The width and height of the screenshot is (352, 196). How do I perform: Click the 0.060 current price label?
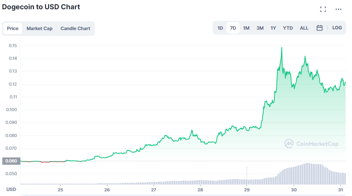(x=11, y=161)
